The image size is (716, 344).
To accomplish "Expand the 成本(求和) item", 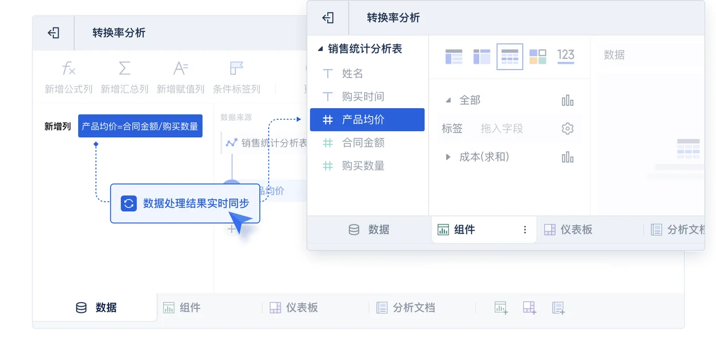I will point(448,157).
